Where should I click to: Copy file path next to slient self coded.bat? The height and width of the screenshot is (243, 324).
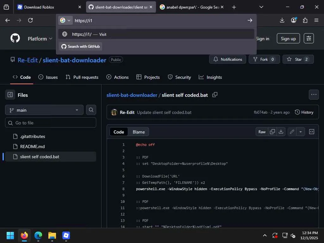click(x=215, y=95)
